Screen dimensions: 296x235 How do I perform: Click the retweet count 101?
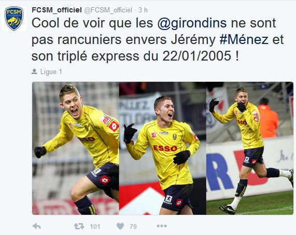point(95,226)
